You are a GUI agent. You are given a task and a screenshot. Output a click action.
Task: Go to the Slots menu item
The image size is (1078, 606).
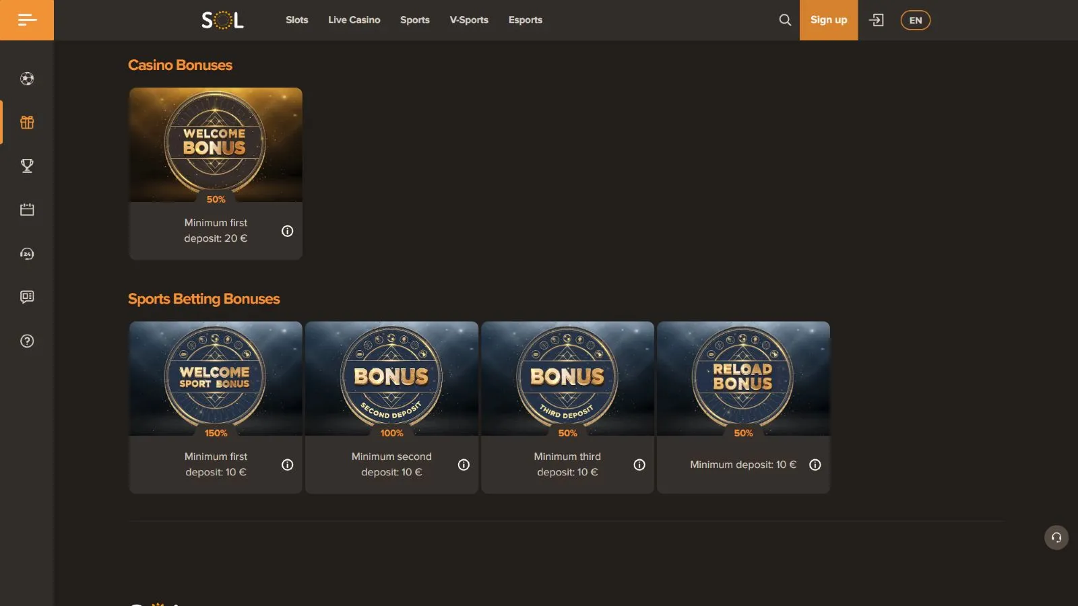(296, 20)
